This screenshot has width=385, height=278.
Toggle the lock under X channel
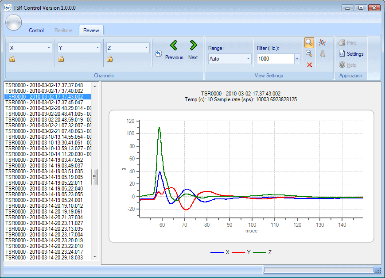click(12, 59)
